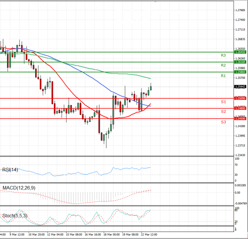Click the 22 Mar 12:00 time label
This screenshot has height=239, width=248.
(149, 234)
